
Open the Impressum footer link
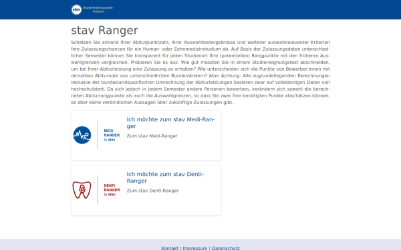click(x=195, y=248)
